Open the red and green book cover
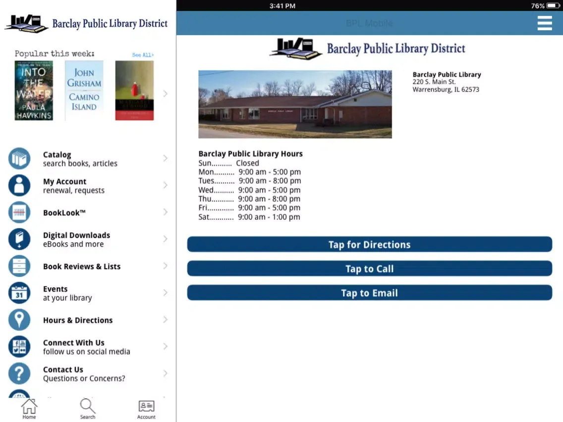563x422 pixels. pyautogui.click(x=134, y=91)
